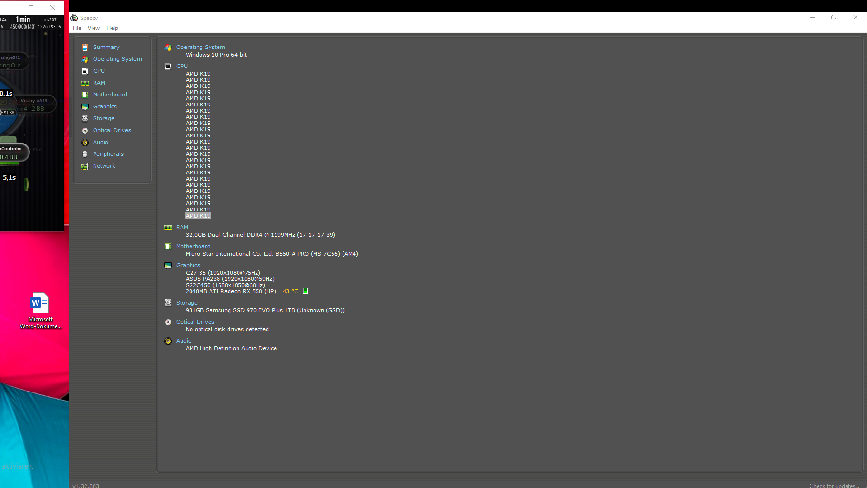
Task: Open the File menu in Speccy
Action: click(77, 28)
